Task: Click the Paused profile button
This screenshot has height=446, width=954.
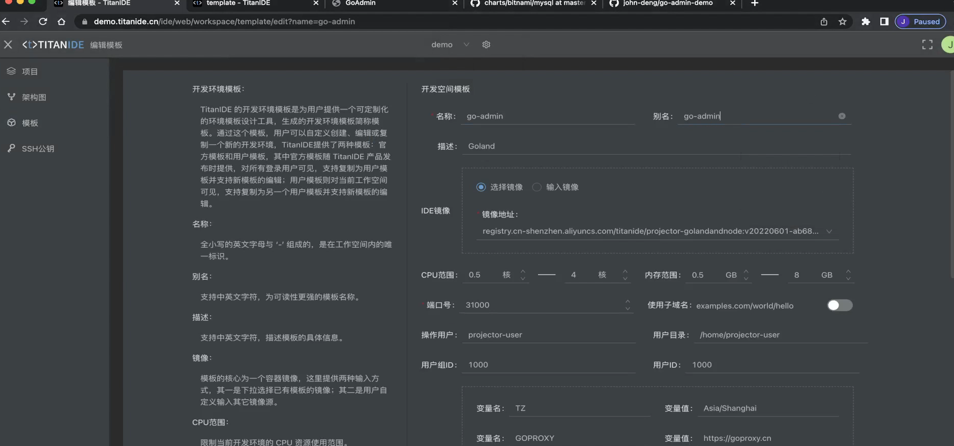Action: coord(920,21)
